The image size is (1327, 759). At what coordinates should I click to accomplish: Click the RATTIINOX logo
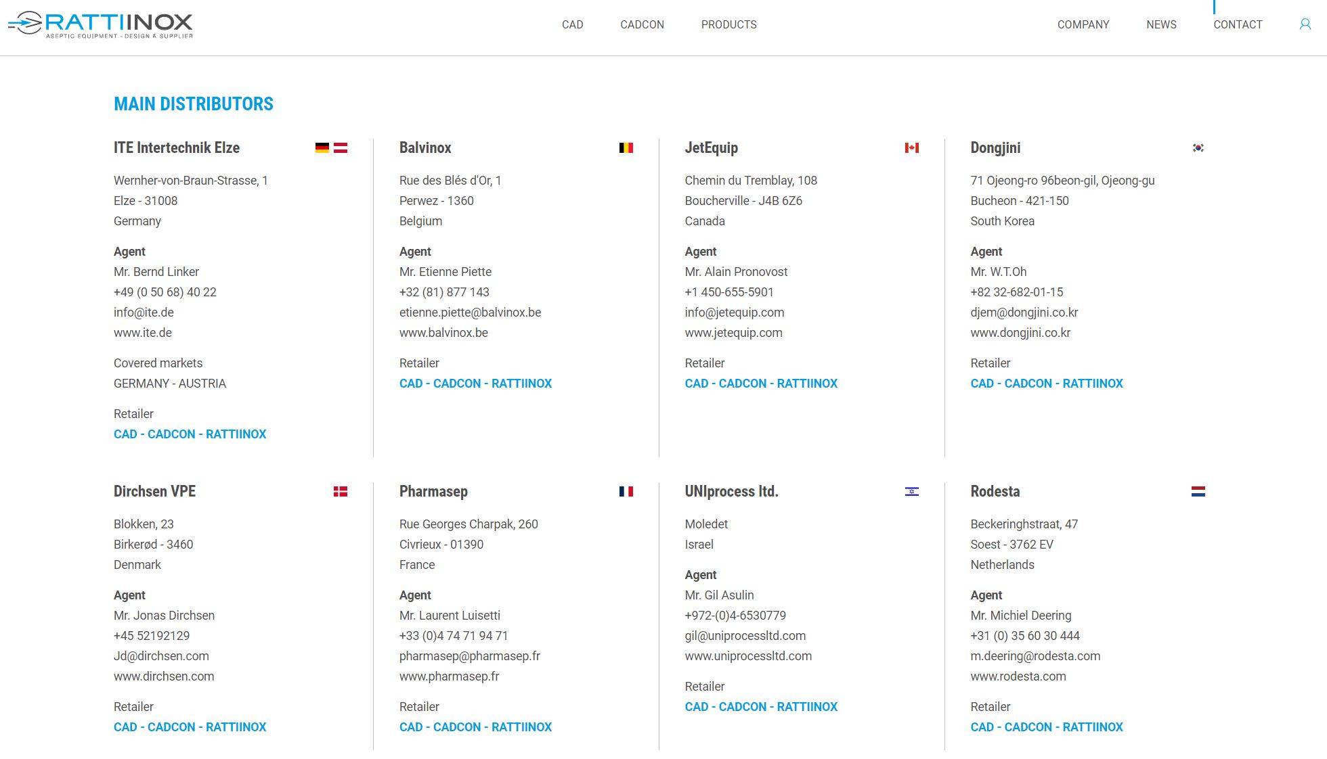pyautogui.click(x=100, y=25)
